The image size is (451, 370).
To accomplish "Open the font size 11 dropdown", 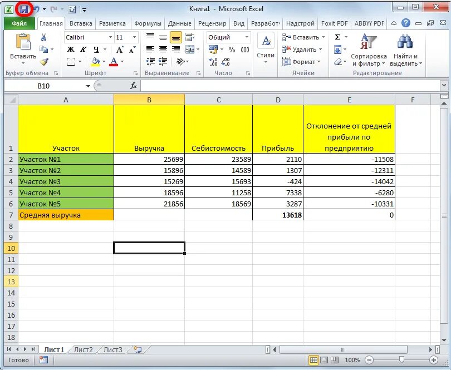I will [134, 37].
